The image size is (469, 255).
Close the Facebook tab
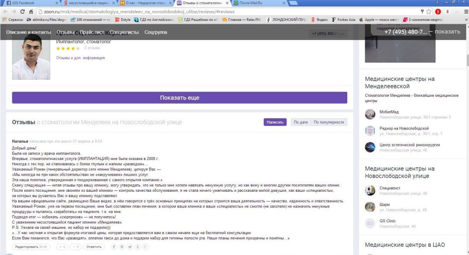point(57,3)
